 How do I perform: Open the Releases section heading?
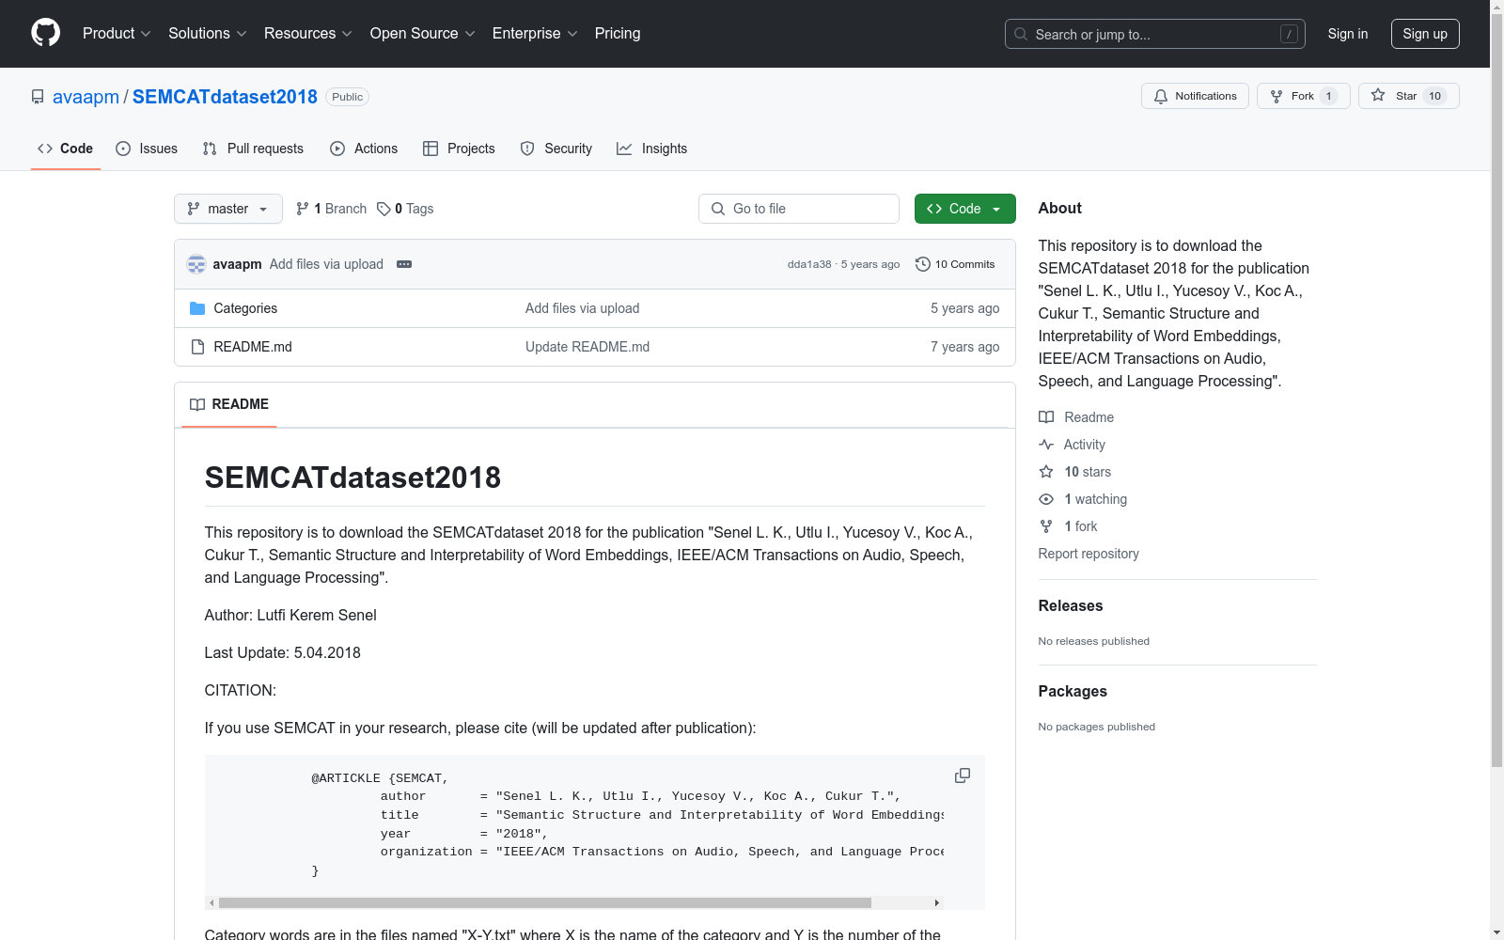pyautogui.click(x=1071, y=606)
